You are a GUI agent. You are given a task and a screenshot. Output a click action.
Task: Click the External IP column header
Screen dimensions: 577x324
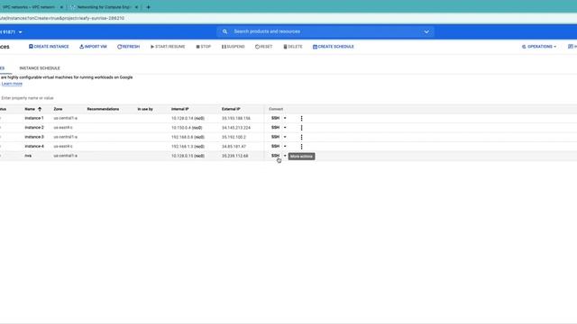(231, 109)
